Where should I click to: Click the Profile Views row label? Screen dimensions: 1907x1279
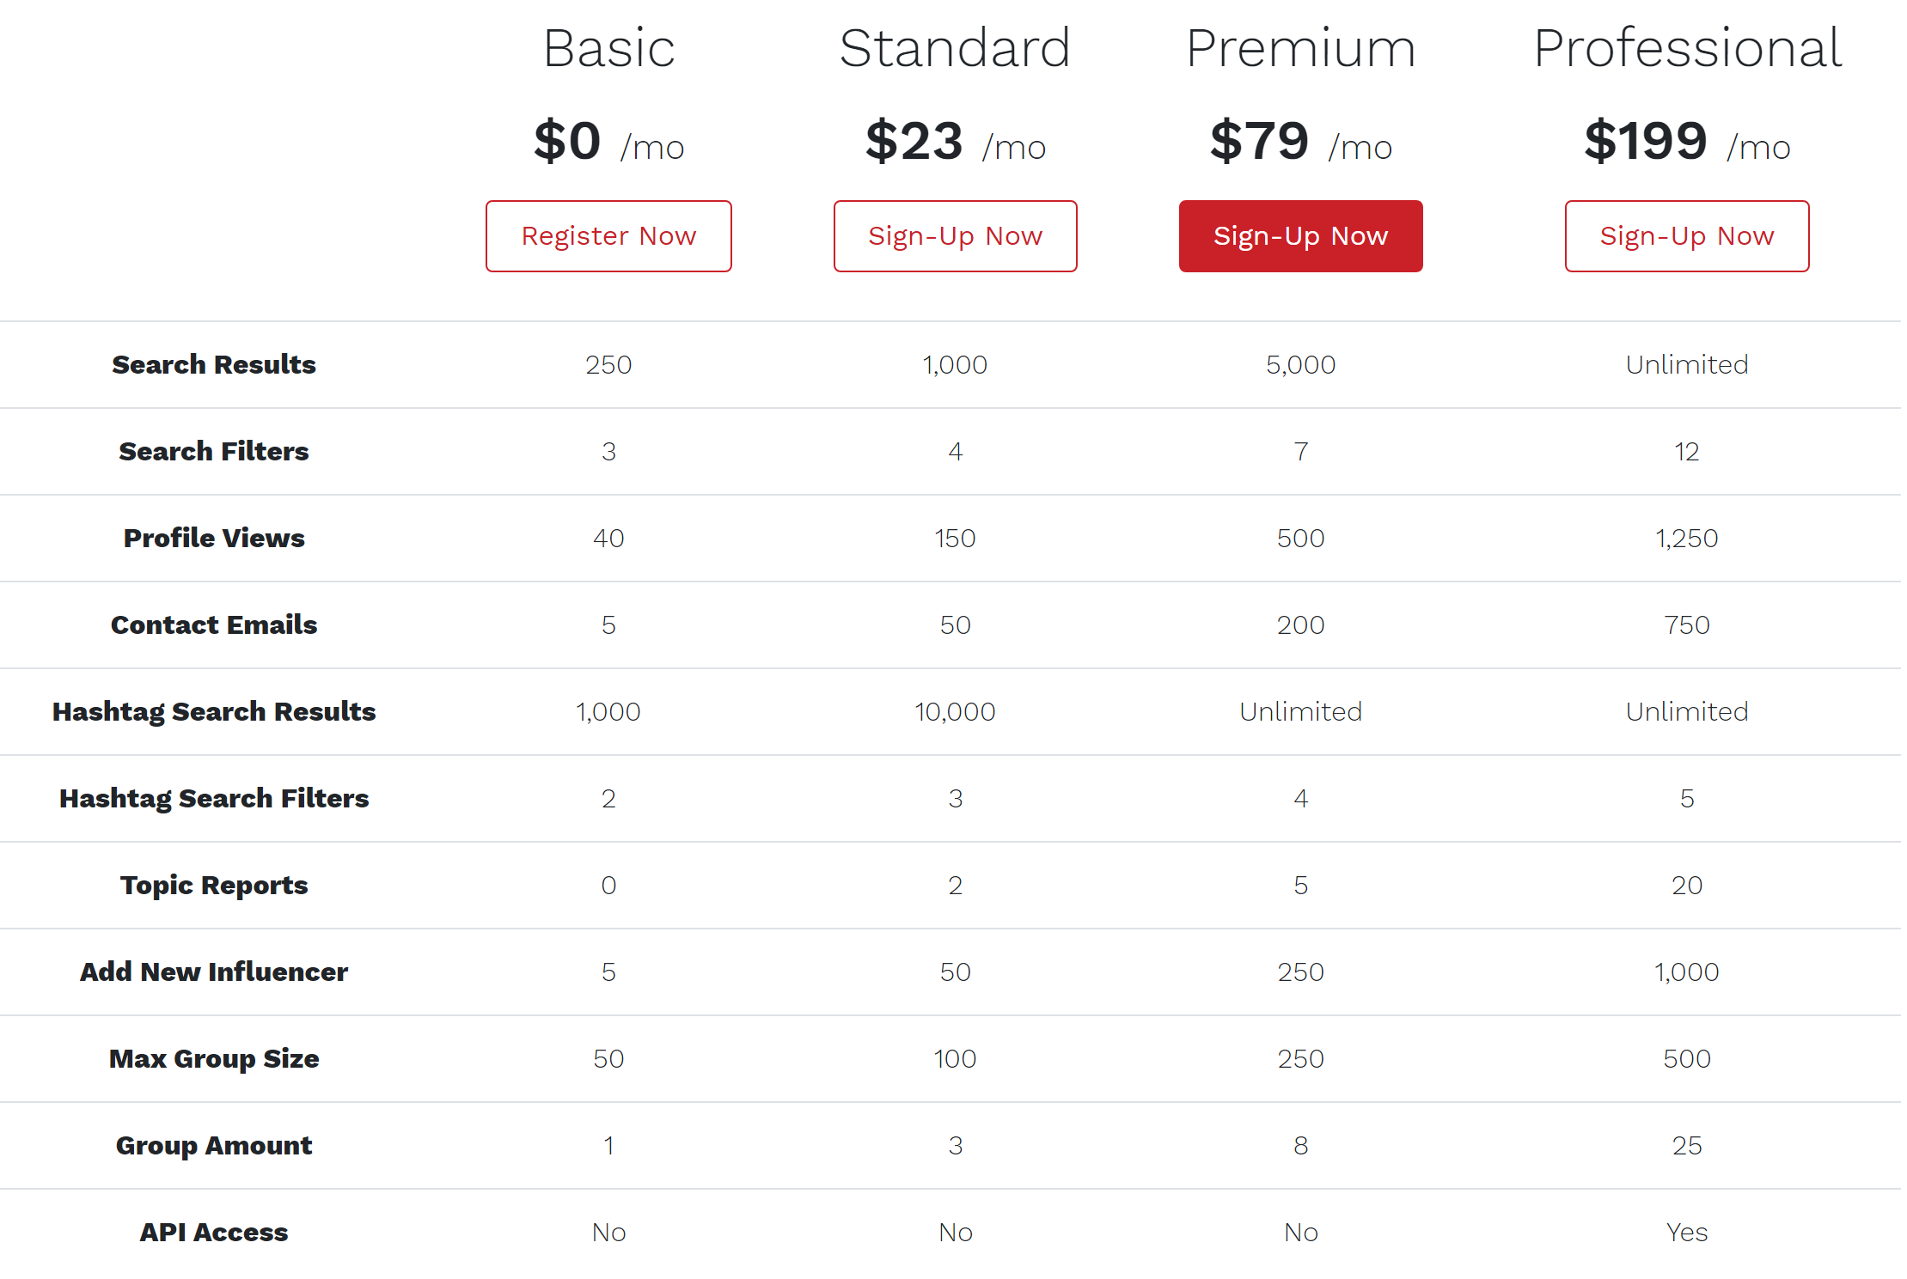(214, 538)
